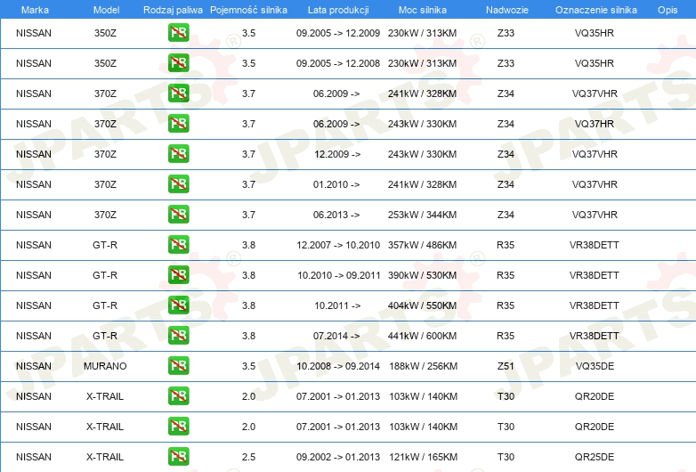
Task: Select the MURANO model cell
Action: pyautogui.click(x=105, y=366)
